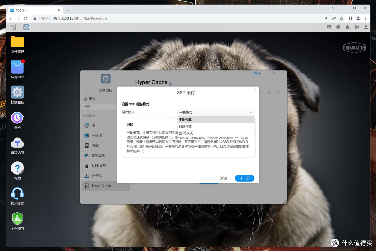Select the 卷 volume sidebar item
Image resolution: width=376 pixels, height=251 pixels.
(100, 125)
